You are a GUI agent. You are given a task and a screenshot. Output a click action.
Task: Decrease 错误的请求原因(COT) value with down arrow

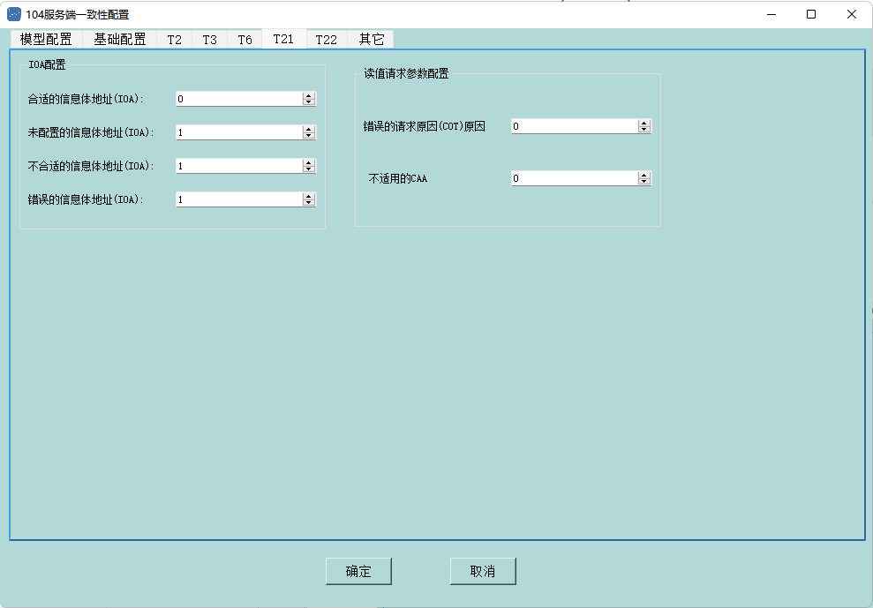[644, 129]
